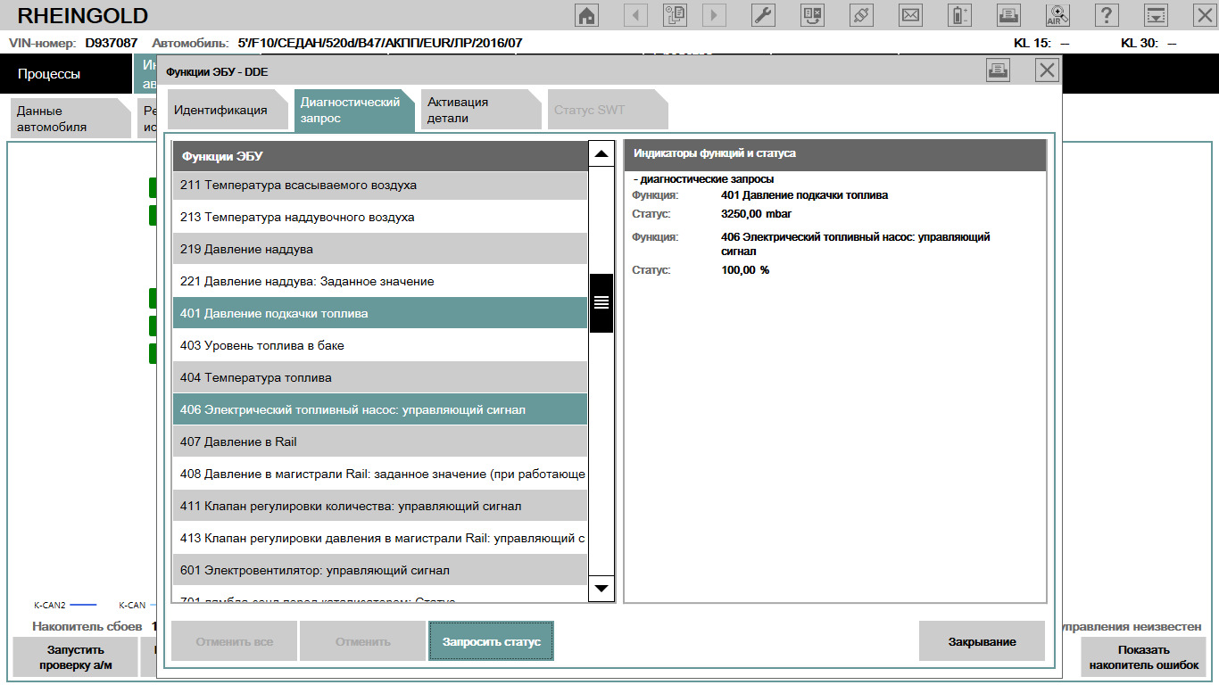Close the Rheingold application window
Screen dimensions: 1219x685
1204,15
